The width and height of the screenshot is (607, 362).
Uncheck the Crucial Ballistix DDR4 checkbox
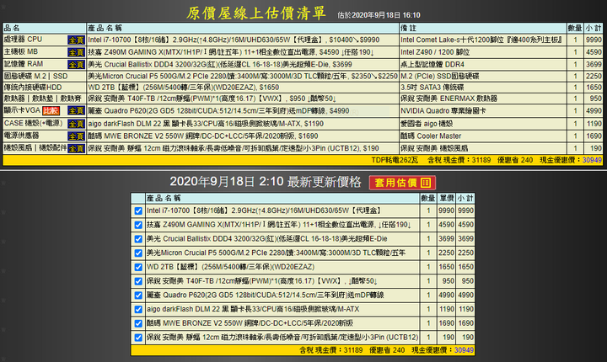(x=138, y=239)
